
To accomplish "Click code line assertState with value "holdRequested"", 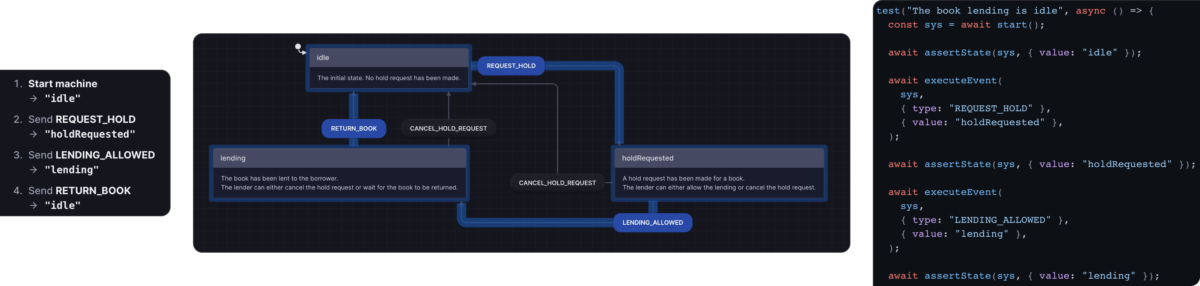I will click(x=1041, y=164).
